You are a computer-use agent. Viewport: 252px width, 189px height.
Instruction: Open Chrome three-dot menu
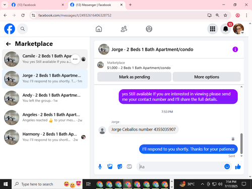pos(246,15)
